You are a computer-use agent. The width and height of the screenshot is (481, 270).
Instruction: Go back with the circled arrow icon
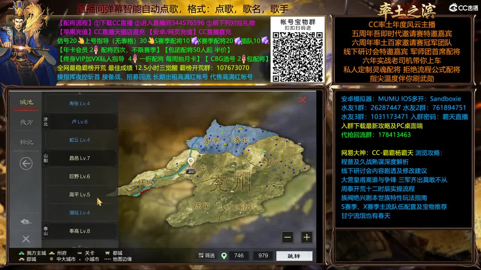(x=26, y=163)
